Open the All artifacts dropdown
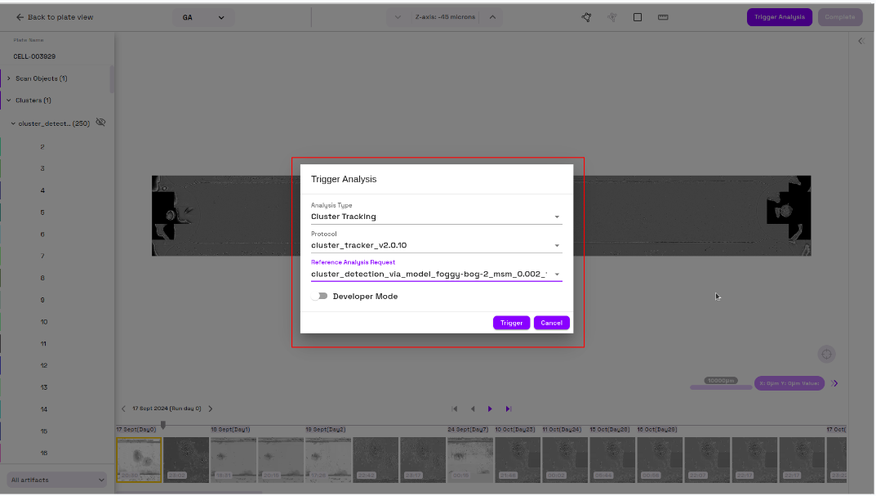This screenshot has width=876, height=496. coord(56,480)
